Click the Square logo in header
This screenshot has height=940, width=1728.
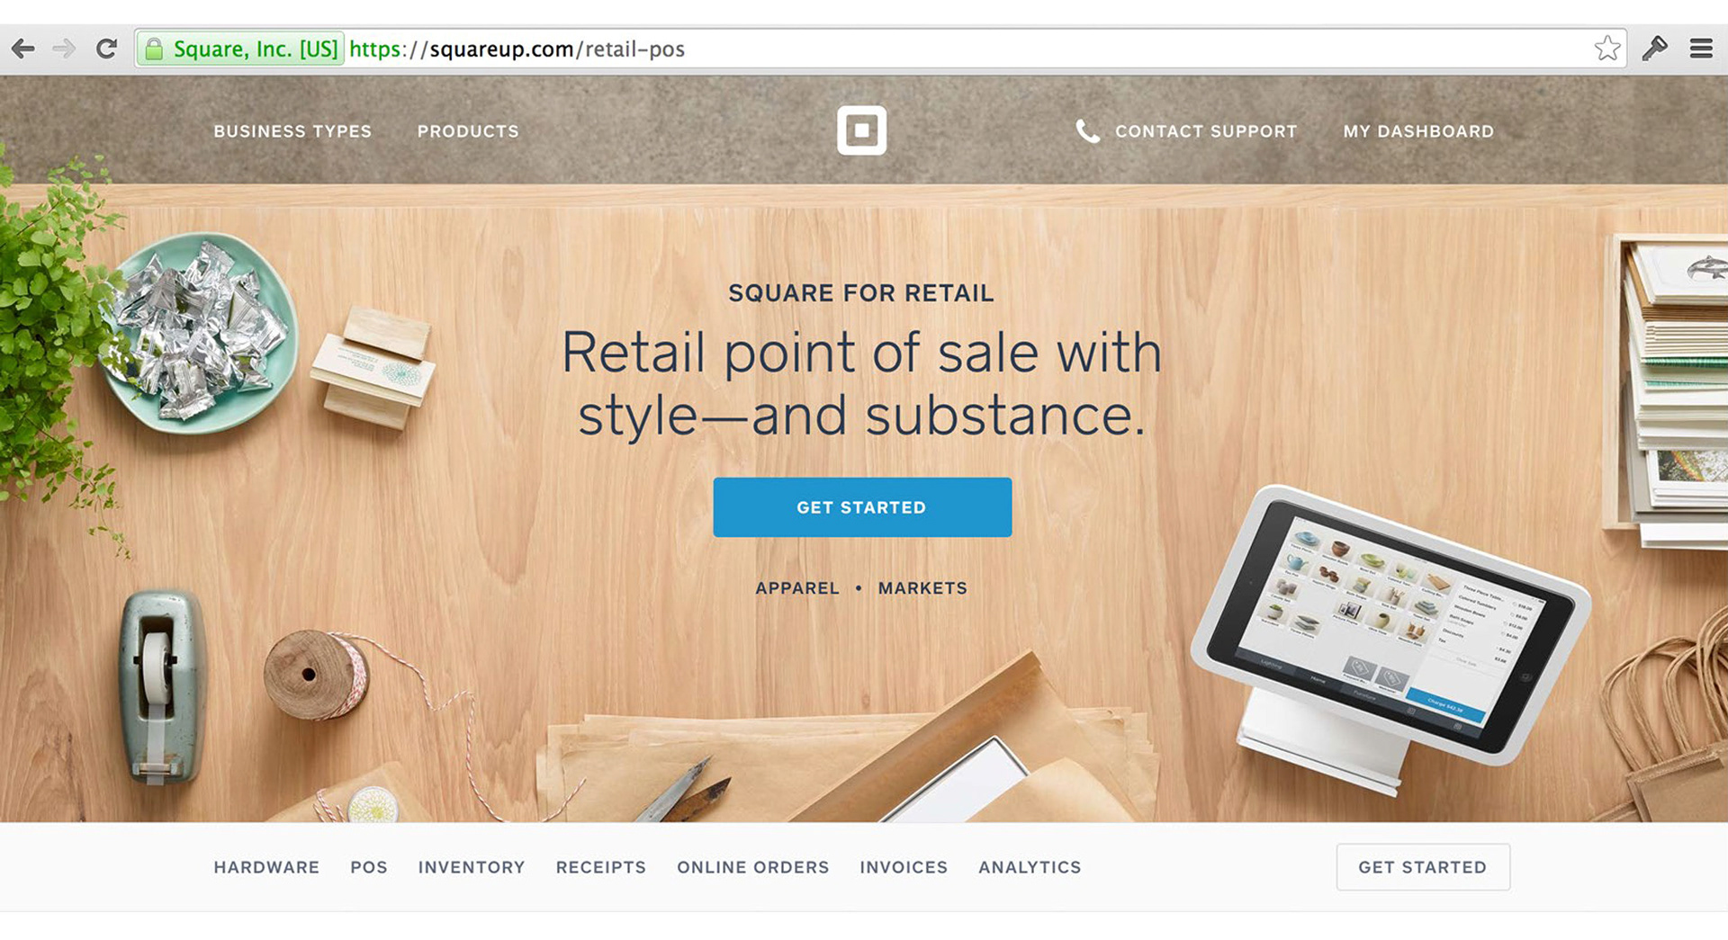[861, 130]
